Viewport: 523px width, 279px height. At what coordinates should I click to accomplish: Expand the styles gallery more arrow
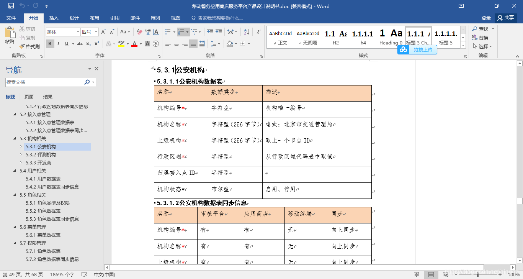463,45
